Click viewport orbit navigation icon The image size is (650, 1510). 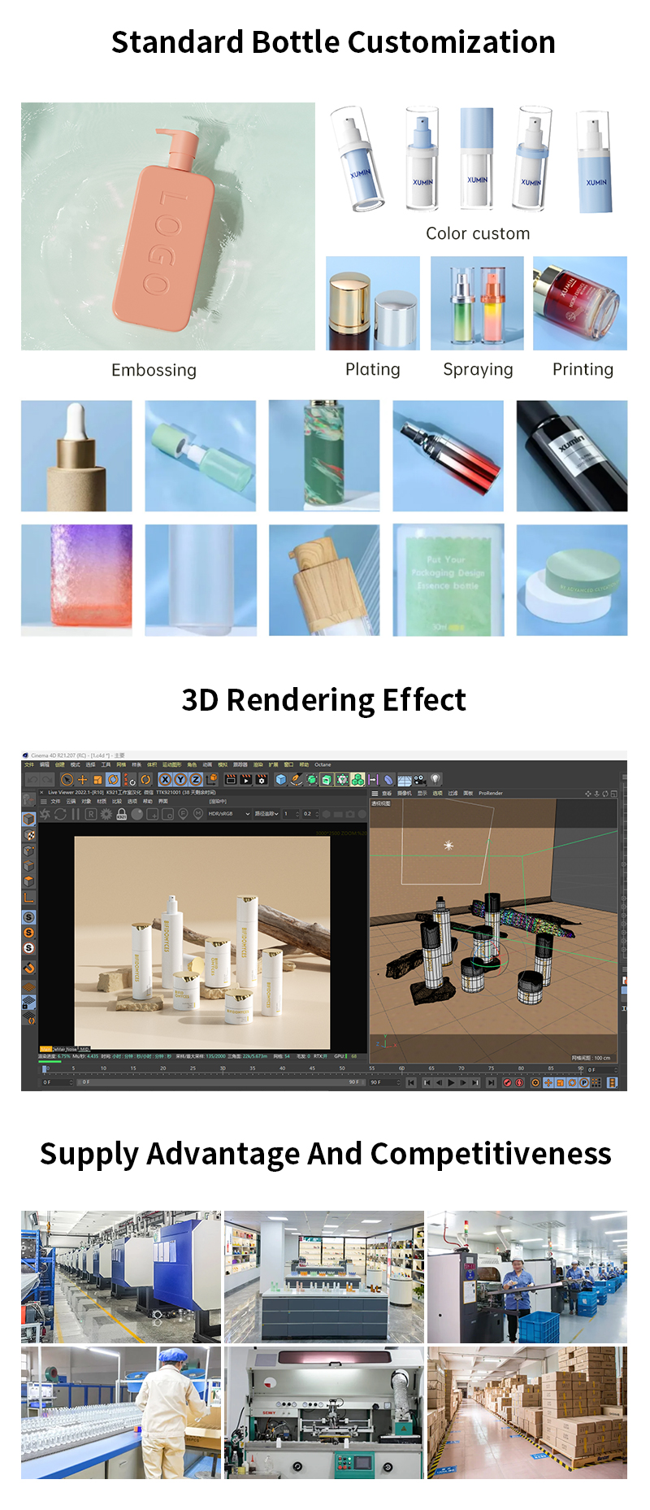pyautogui.click(x=605, y=793)
